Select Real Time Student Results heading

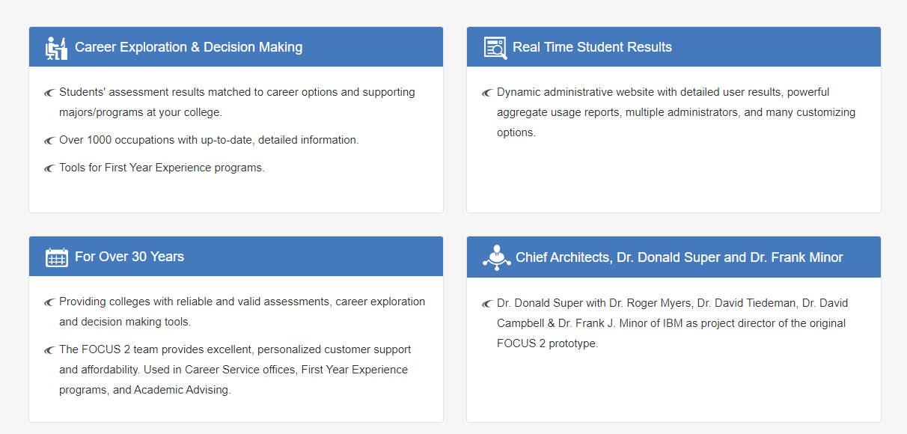pyautogui.click(x=592, y=47)
